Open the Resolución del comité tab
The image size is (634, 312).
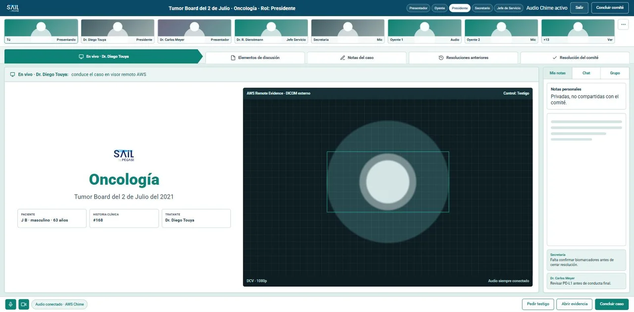click(575, 57)
